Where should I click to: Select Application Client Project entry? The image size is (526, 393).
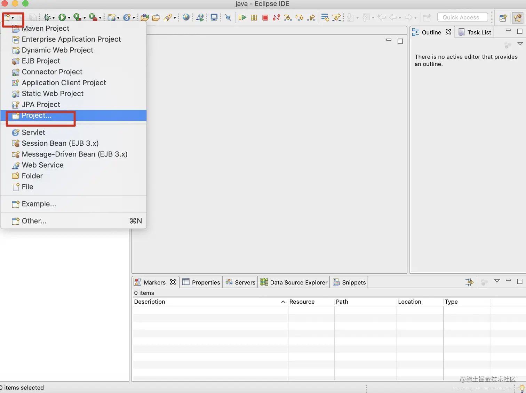point(73,83)
